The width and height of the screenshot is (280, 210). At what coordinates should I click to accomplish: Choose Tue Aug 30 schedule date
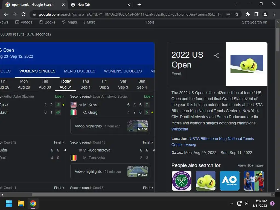point(45,84)
